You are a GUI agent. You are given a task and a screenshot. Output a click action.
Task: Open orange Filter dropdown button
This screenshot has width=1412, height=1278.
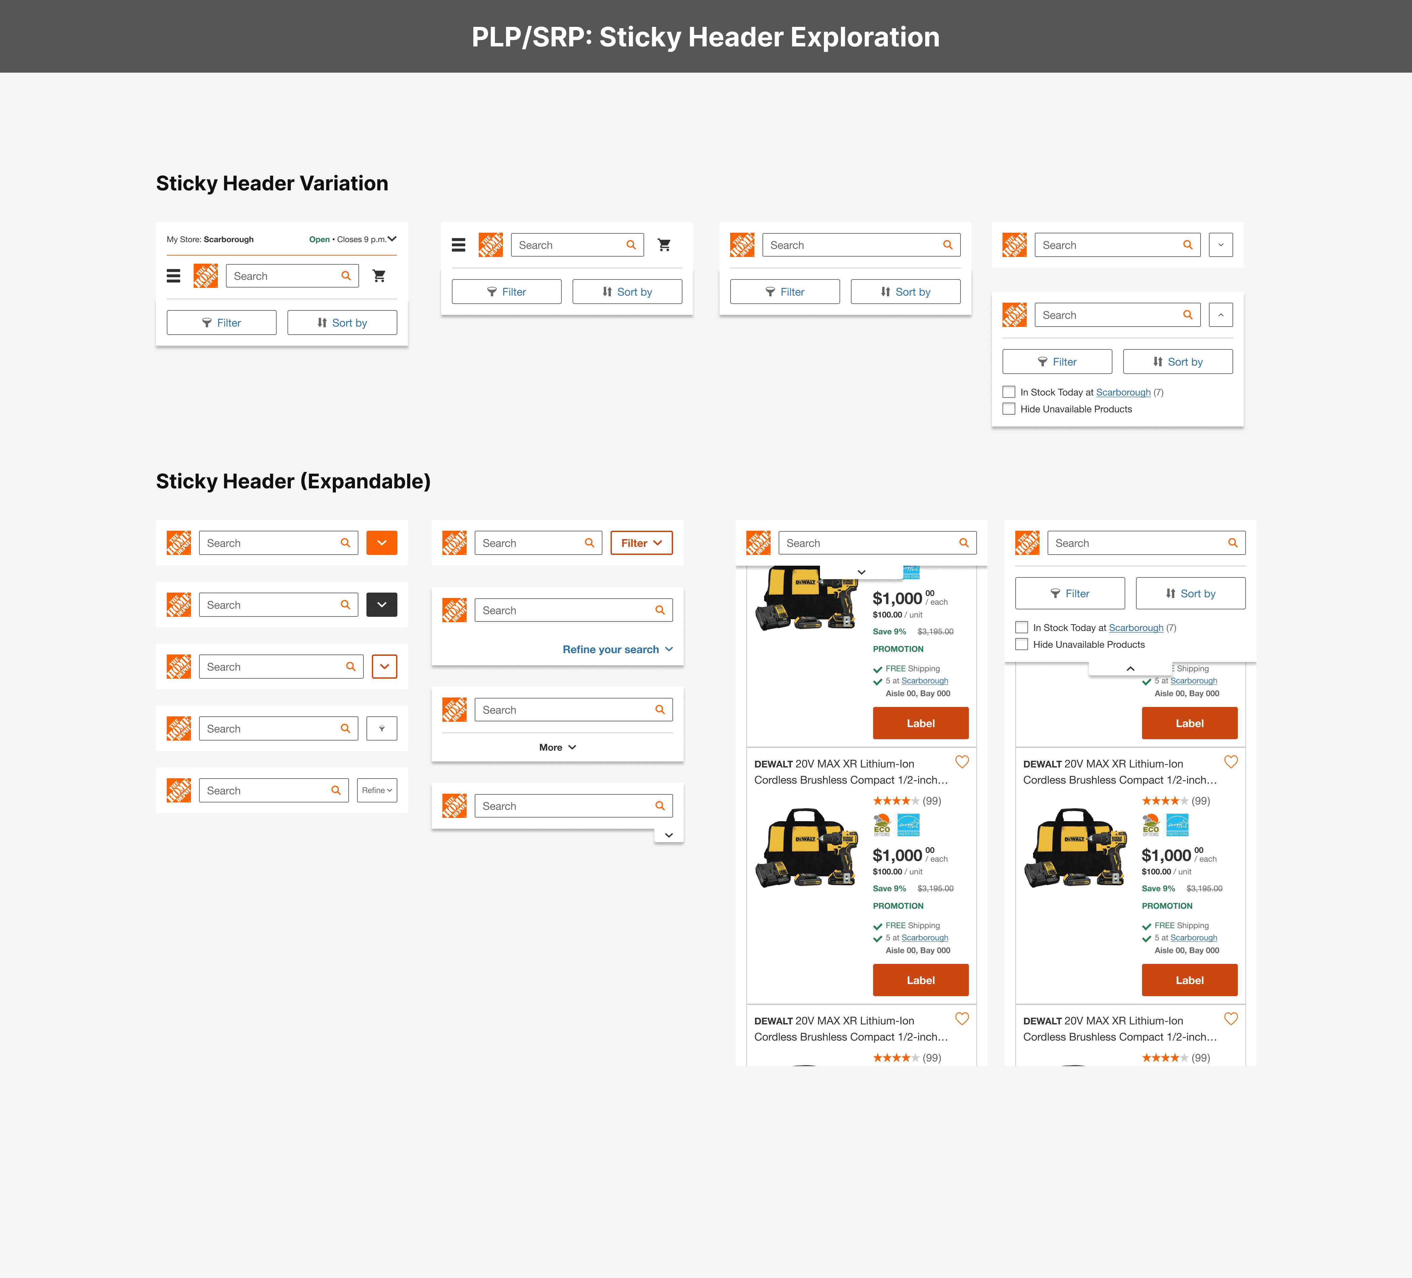641,543
